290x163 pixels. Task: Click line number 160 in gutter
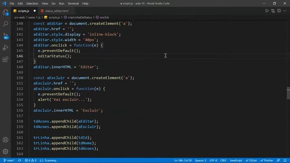click(20, 132)
